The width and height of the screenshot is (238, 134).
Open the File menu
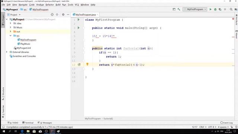tap(3, 5)
